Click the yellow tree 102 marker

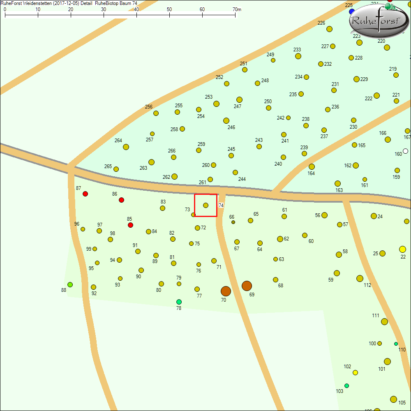355,372
